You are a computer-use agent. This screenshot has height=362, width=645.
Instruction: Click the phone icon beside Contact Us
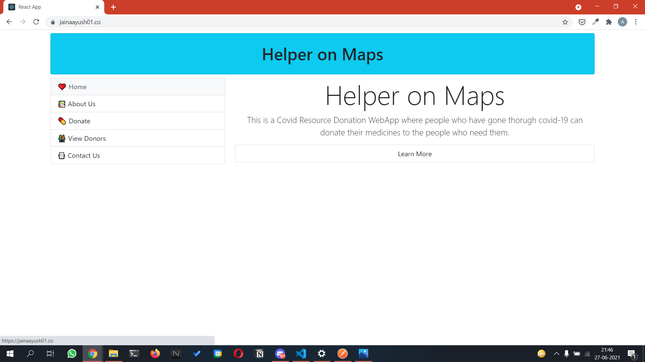click(61, 156)
